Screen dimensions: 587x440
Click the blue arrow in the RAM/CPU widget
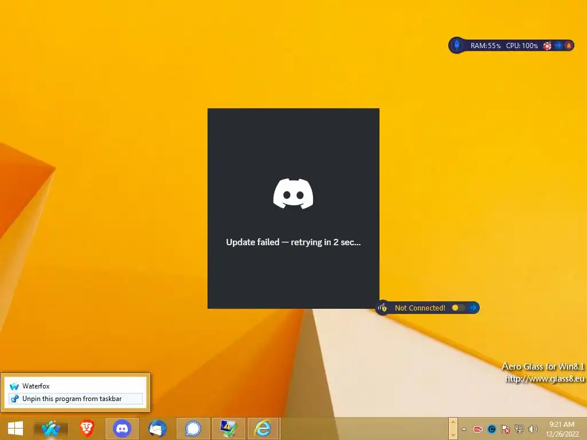558,45
